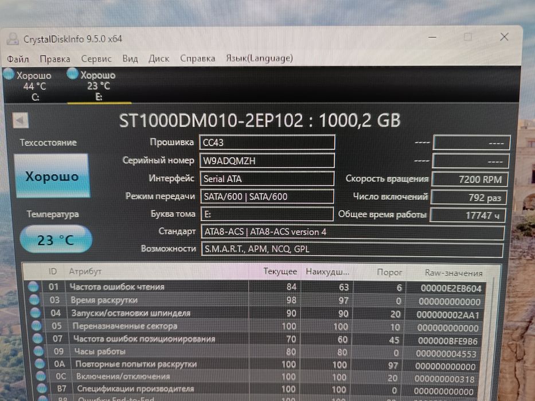This screenshot has height=401, width=535.
Task: Click the Стандарт field ATA8-ACS
Action: pos(353,232)
